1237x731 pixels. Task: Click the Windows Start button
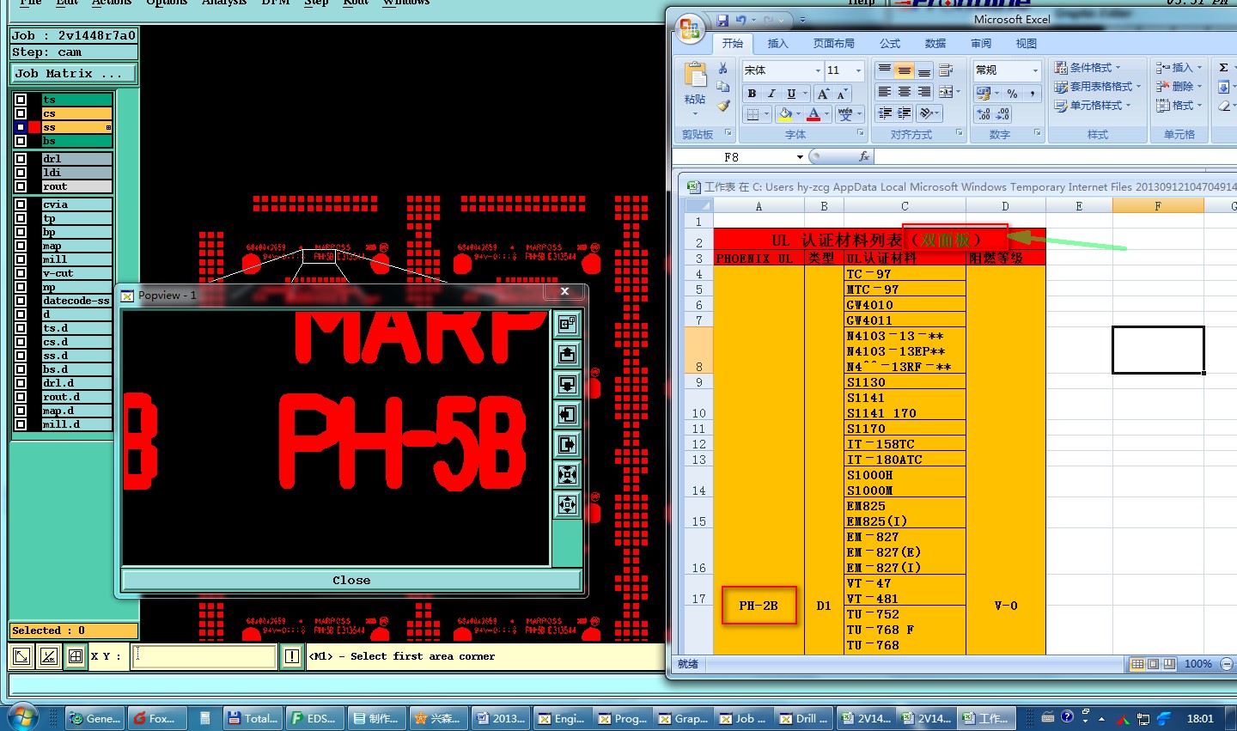(x=22, y=718)
